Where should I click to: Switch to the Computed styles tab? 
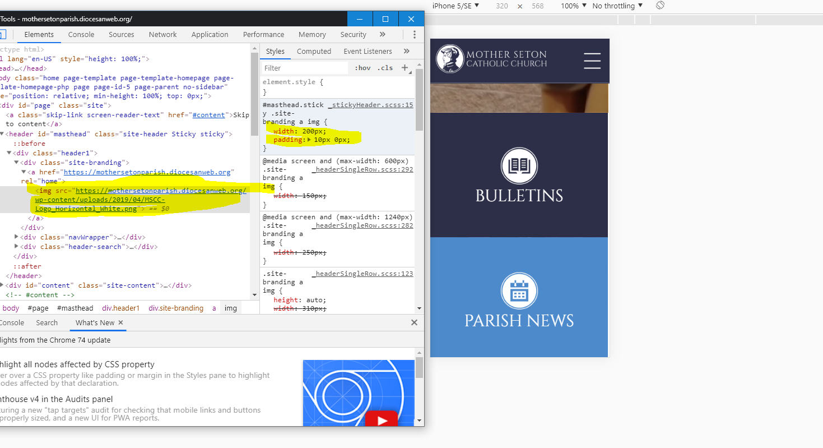(314, 52)
